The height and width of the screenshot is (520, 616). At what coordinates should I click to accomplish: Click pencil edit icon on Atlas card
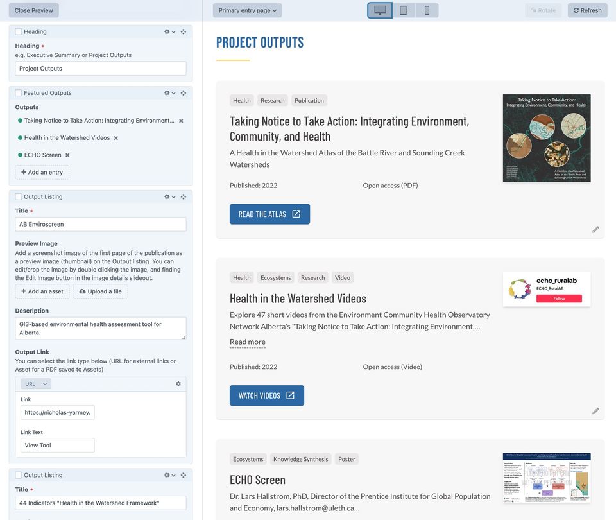click(595, 229)
